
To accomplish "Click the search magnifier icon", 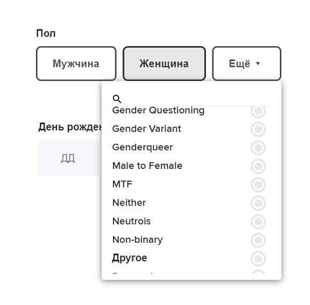I will [117, 99].
